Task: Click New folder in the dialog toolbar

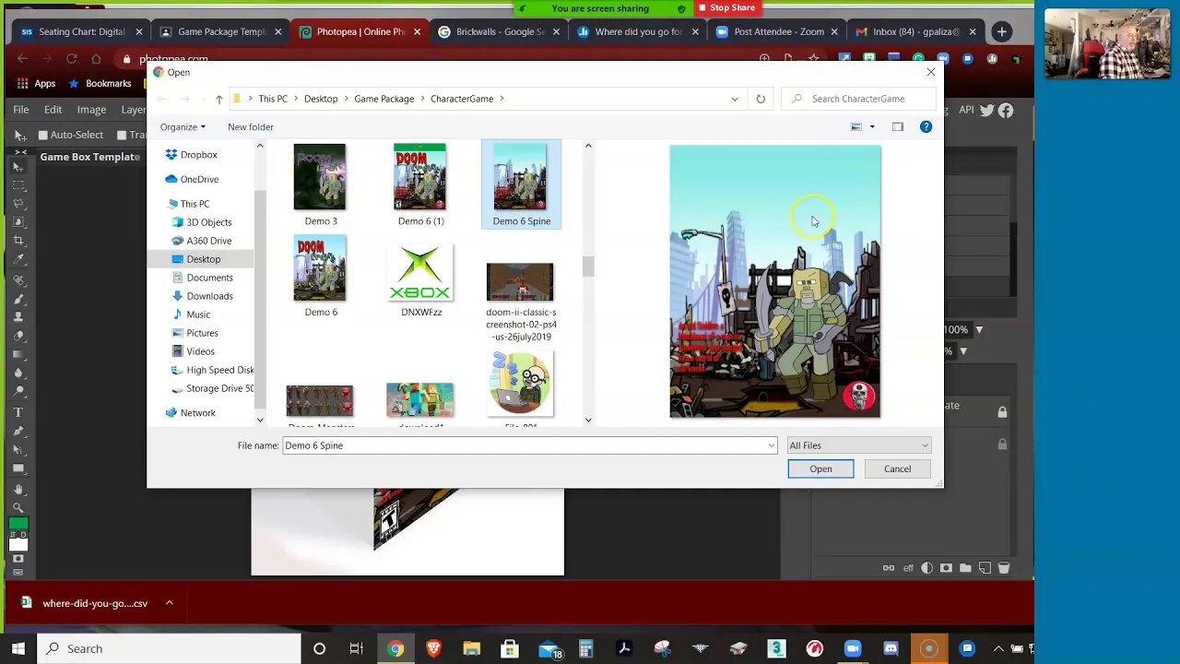Action: coord(251,127)
